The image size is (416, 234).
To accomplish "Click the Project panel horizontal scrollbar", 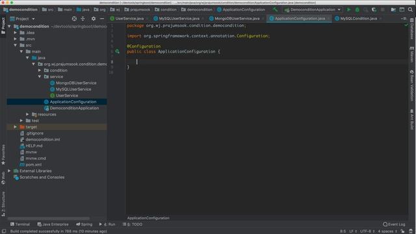I will click(49, 218).
